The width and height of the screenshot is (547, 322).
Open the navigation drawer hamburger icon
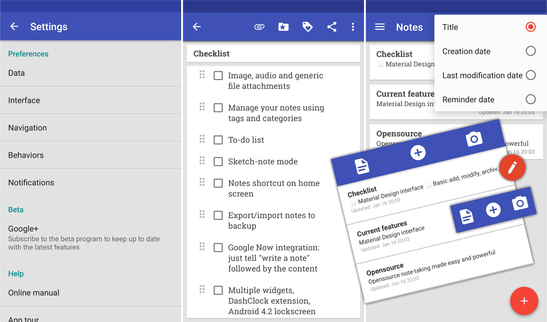click(x=380, y=27)
